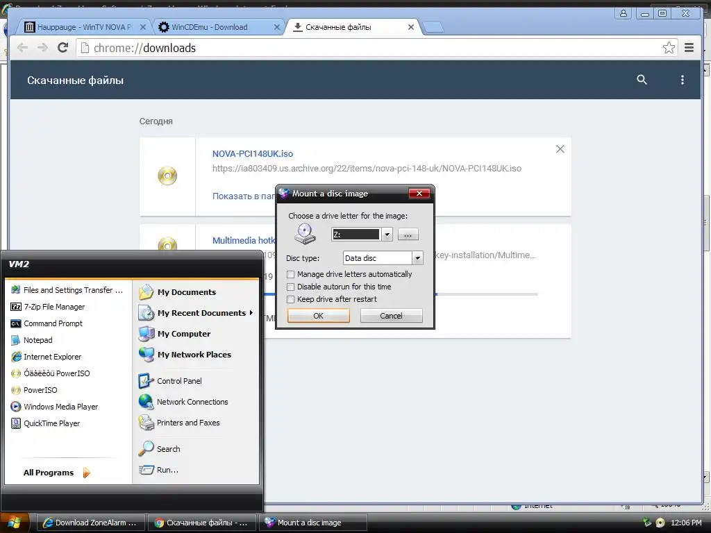Open My Network Places
Screen dimensions: 711x533
click(185, 355)
